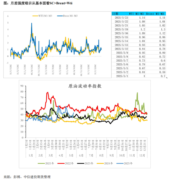Select the 2023年 black legend entry
Viewport: 171px width, 181px height.
pyautogui.click(x=85, y=164)
